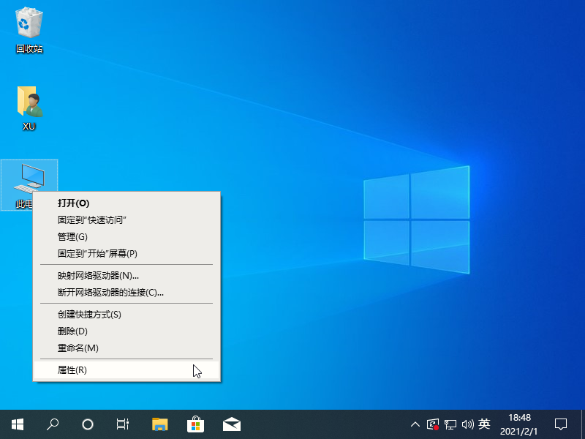Choose 重命名(M) from the context menu
The image size is (585, 439).
(78, 348)
